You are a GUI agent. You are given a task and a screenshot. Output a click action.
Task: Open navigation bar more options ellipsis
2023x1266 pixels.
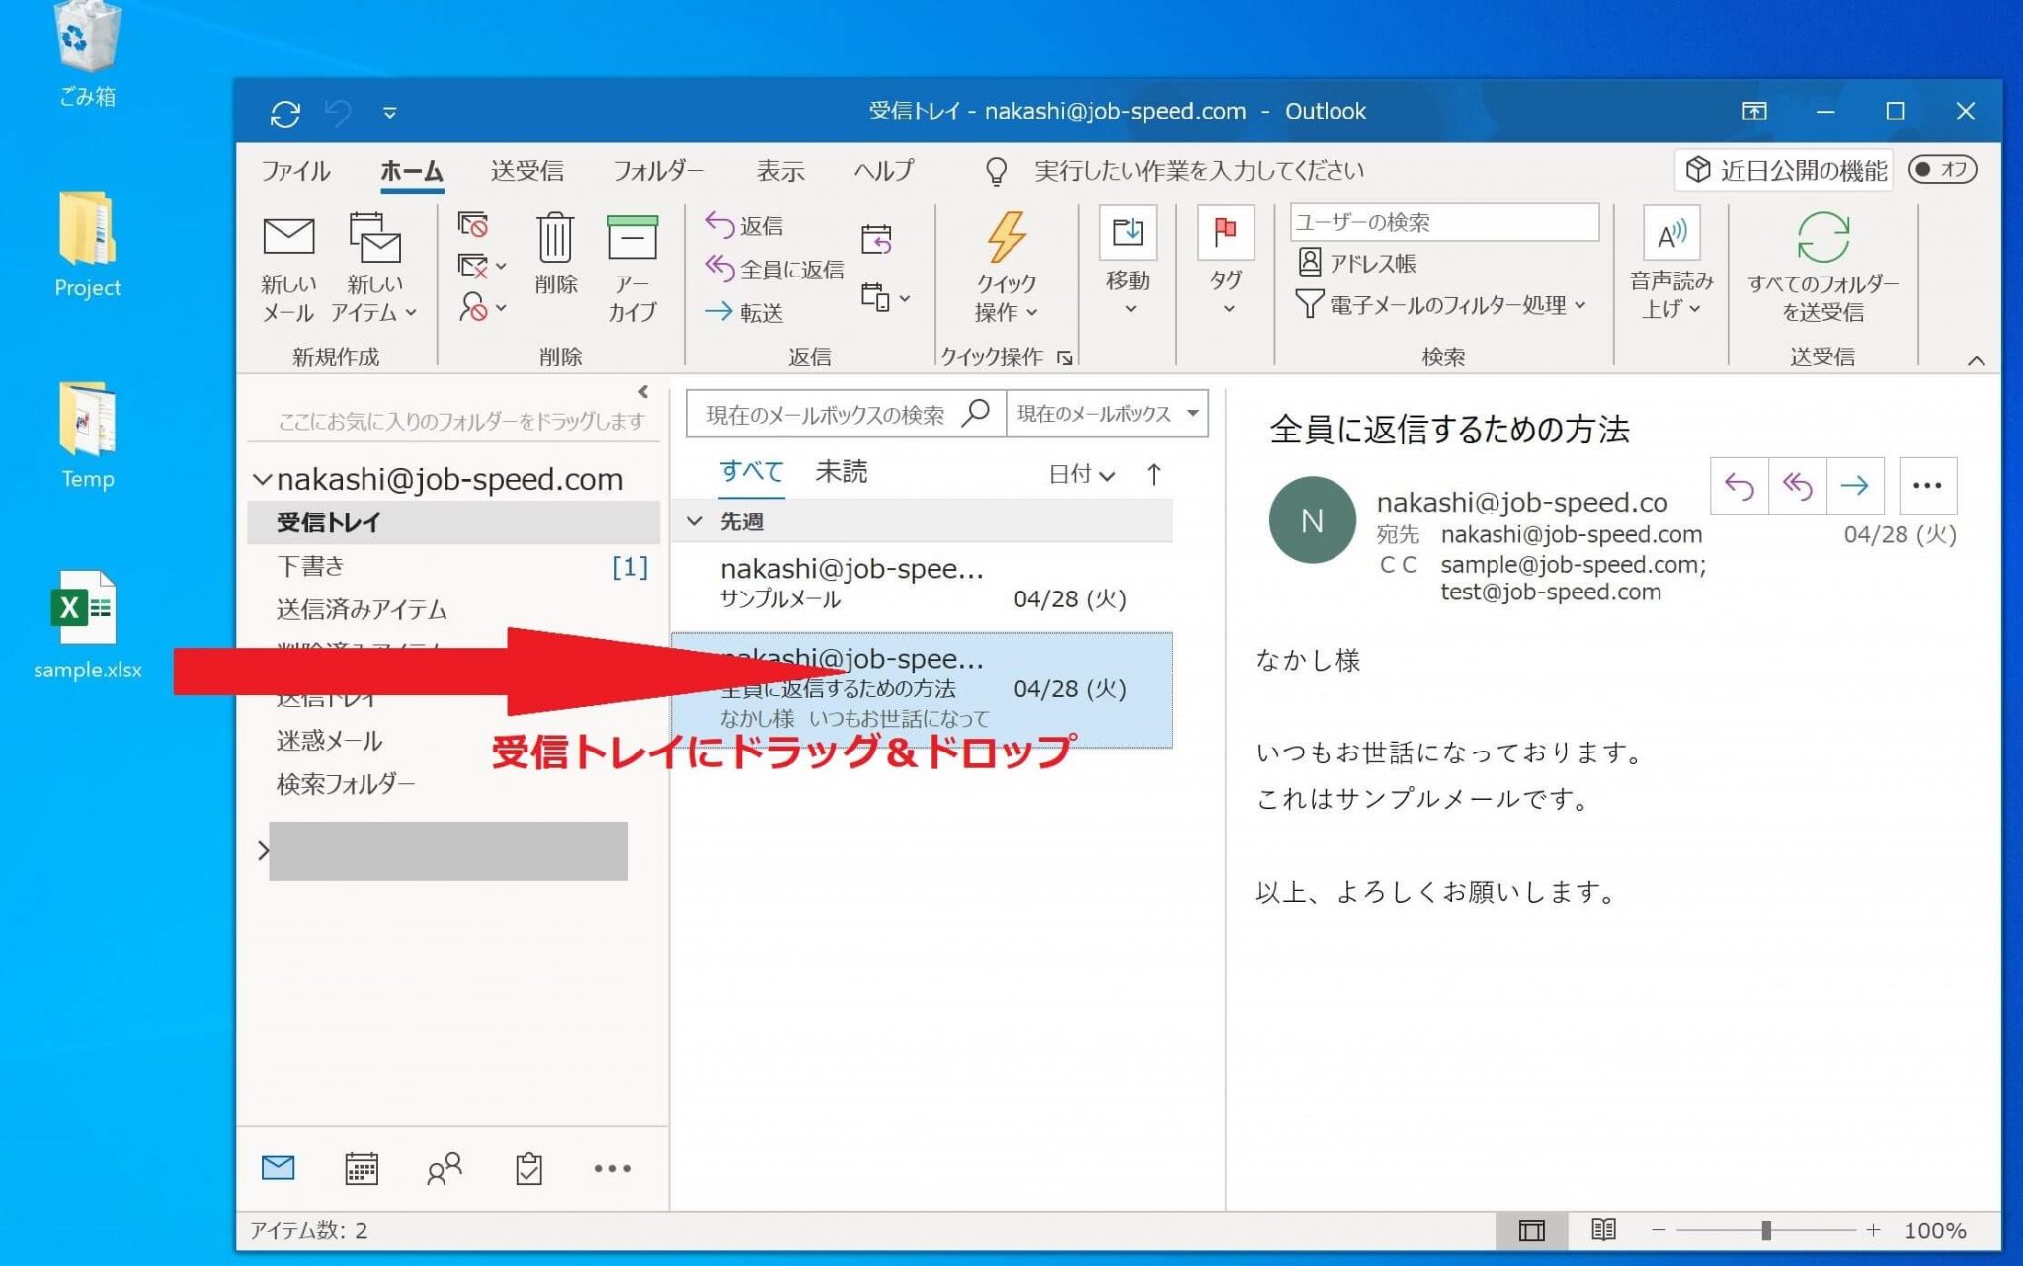point(612,1169)
